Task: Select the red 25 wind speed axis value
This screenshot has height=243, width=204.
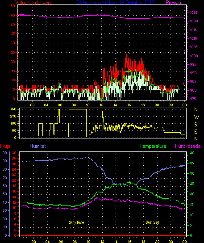Action: point(13,52)
